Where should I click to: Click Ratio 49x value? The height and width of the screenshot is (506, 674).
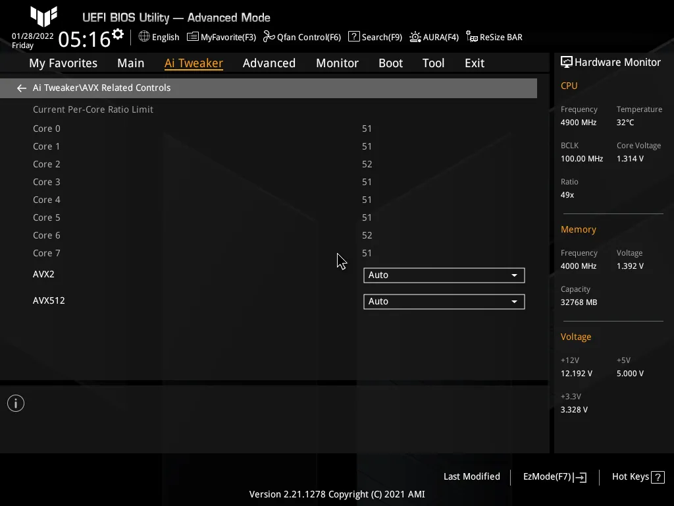click(567, 195)
